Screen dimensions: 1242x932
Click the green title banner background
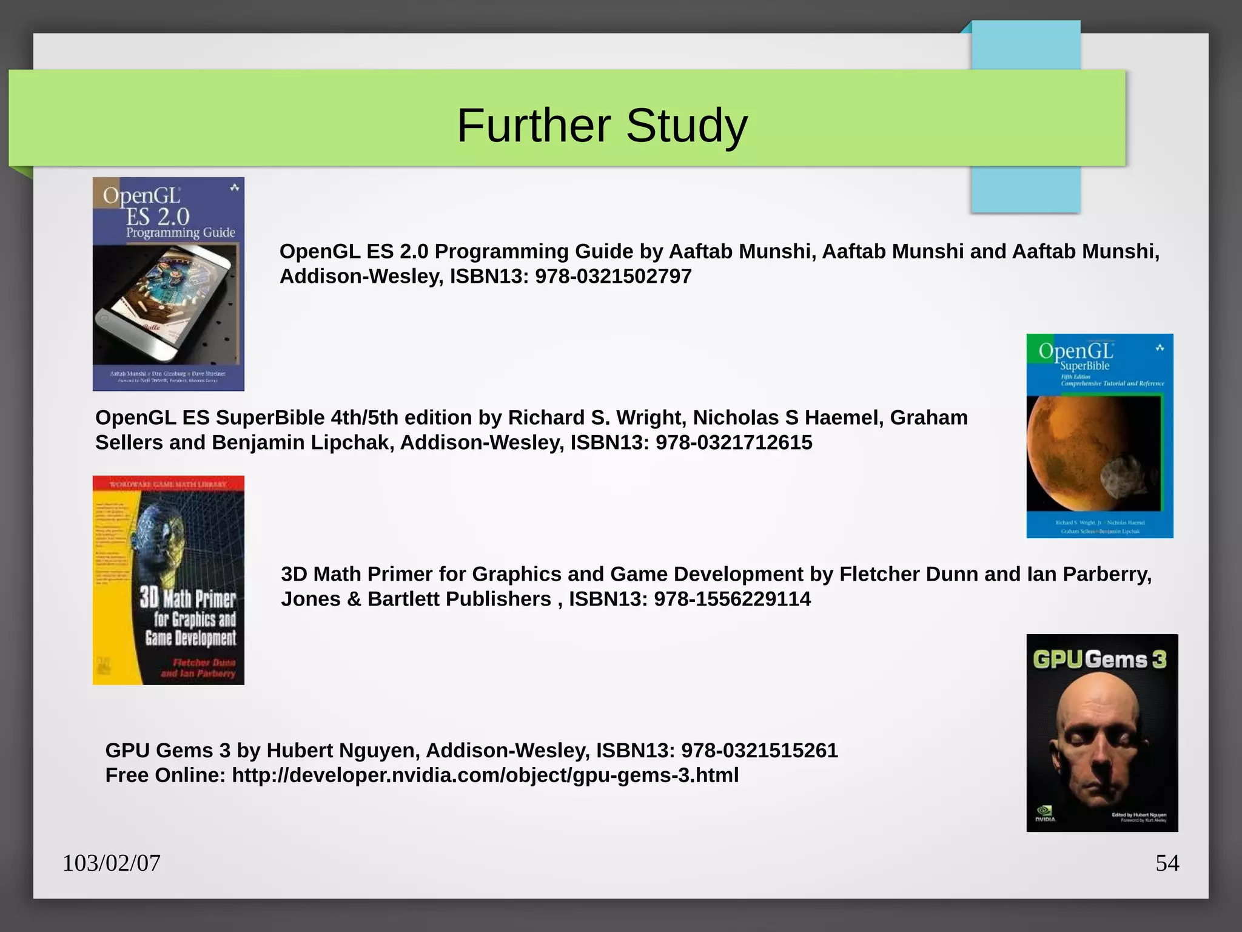coord(243,118)
